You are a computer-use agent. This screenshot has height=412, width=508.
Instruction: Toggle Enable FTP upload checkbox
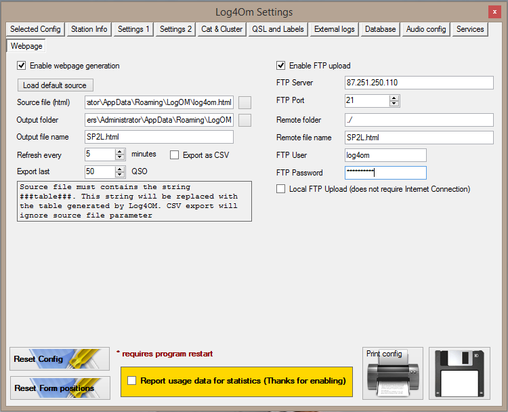click(280, 66)
